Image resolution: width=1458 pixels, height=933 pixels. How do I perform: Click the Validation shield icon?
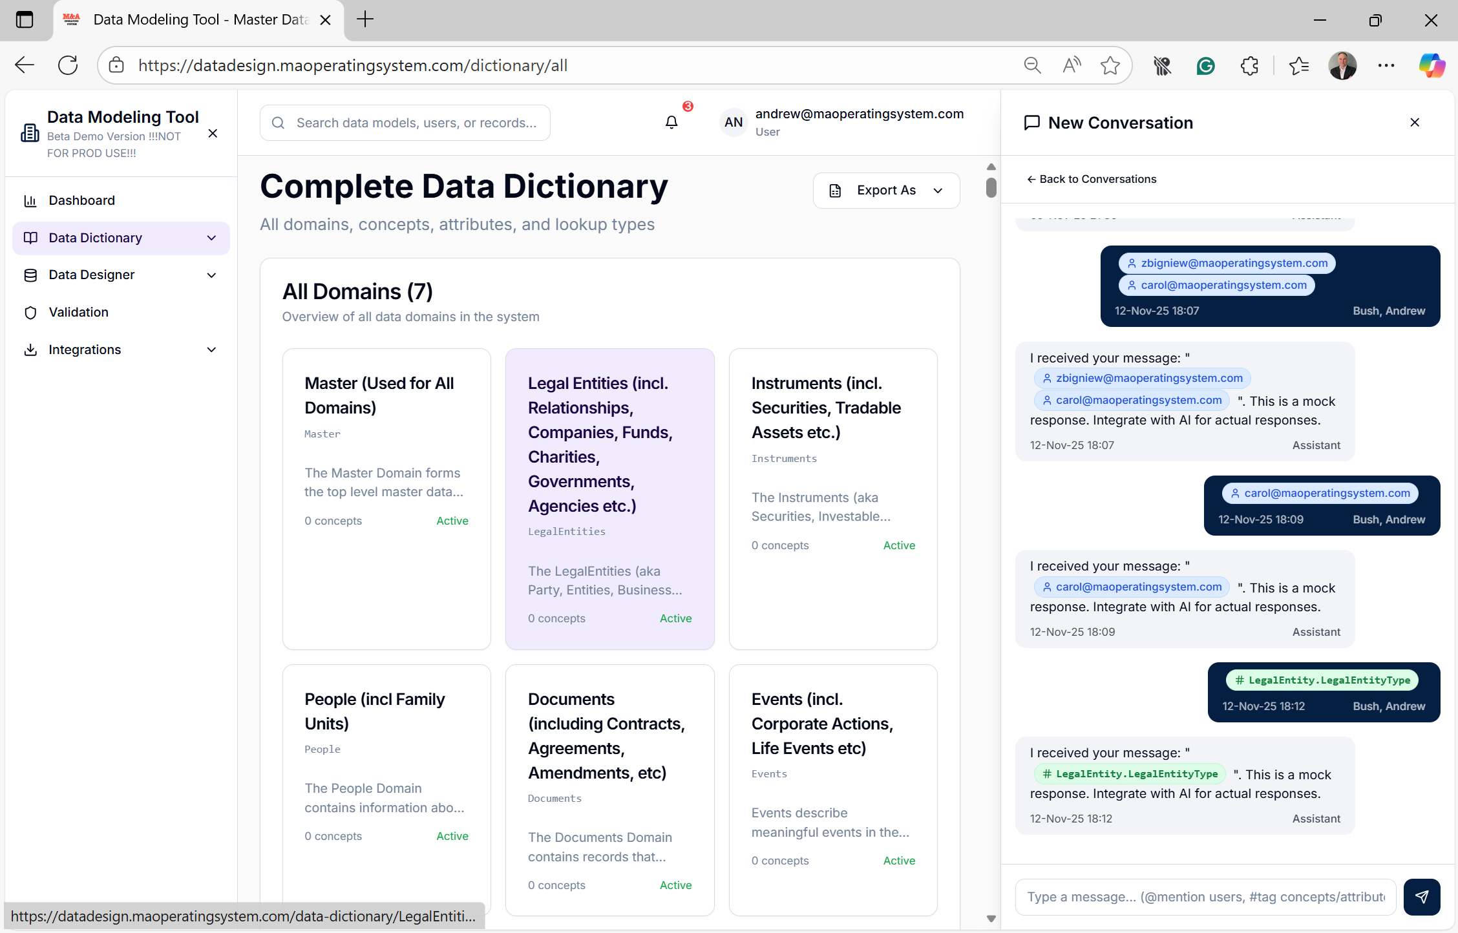[x=30, y=313]
